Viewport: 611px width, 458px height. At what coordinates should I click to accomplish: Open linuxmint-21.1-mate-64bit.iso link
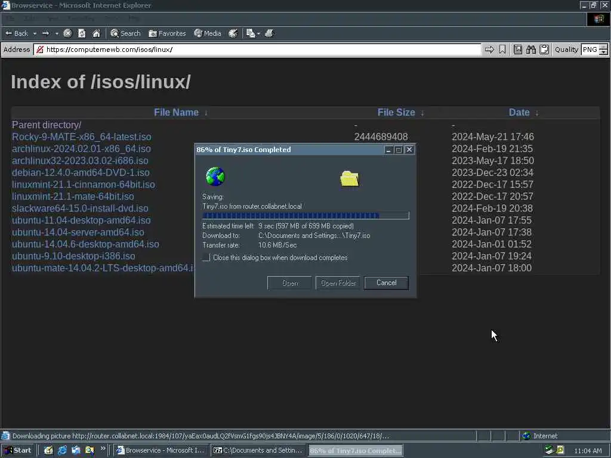tap(73, 196)
